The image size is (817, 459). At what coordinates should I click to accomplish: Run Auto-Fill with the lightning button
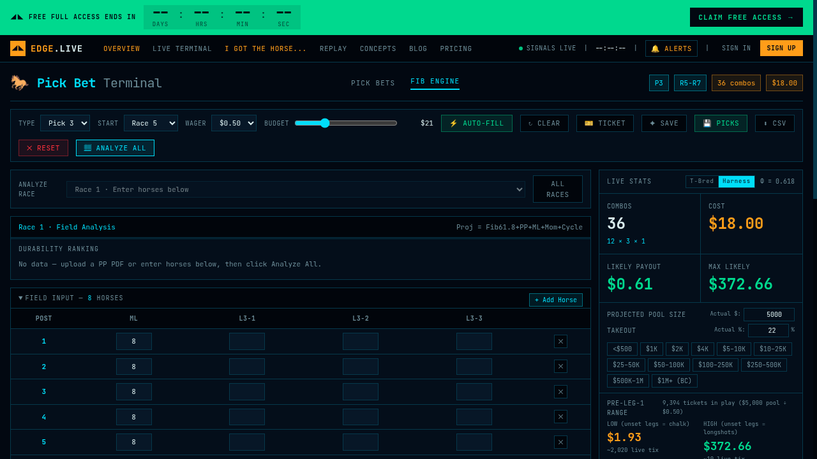(x=477, y=124)
